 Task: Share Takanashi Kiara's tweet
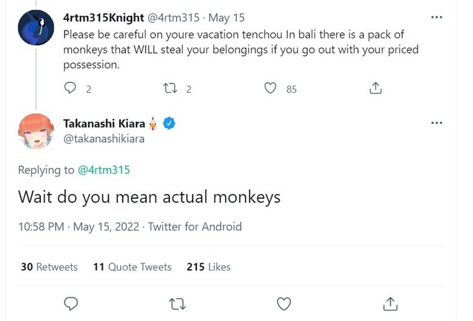click(390, 304)
